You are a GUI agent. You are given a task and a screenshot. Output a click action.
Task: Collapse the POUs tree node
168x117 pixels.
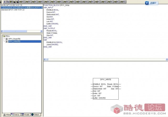coord(3,36)
